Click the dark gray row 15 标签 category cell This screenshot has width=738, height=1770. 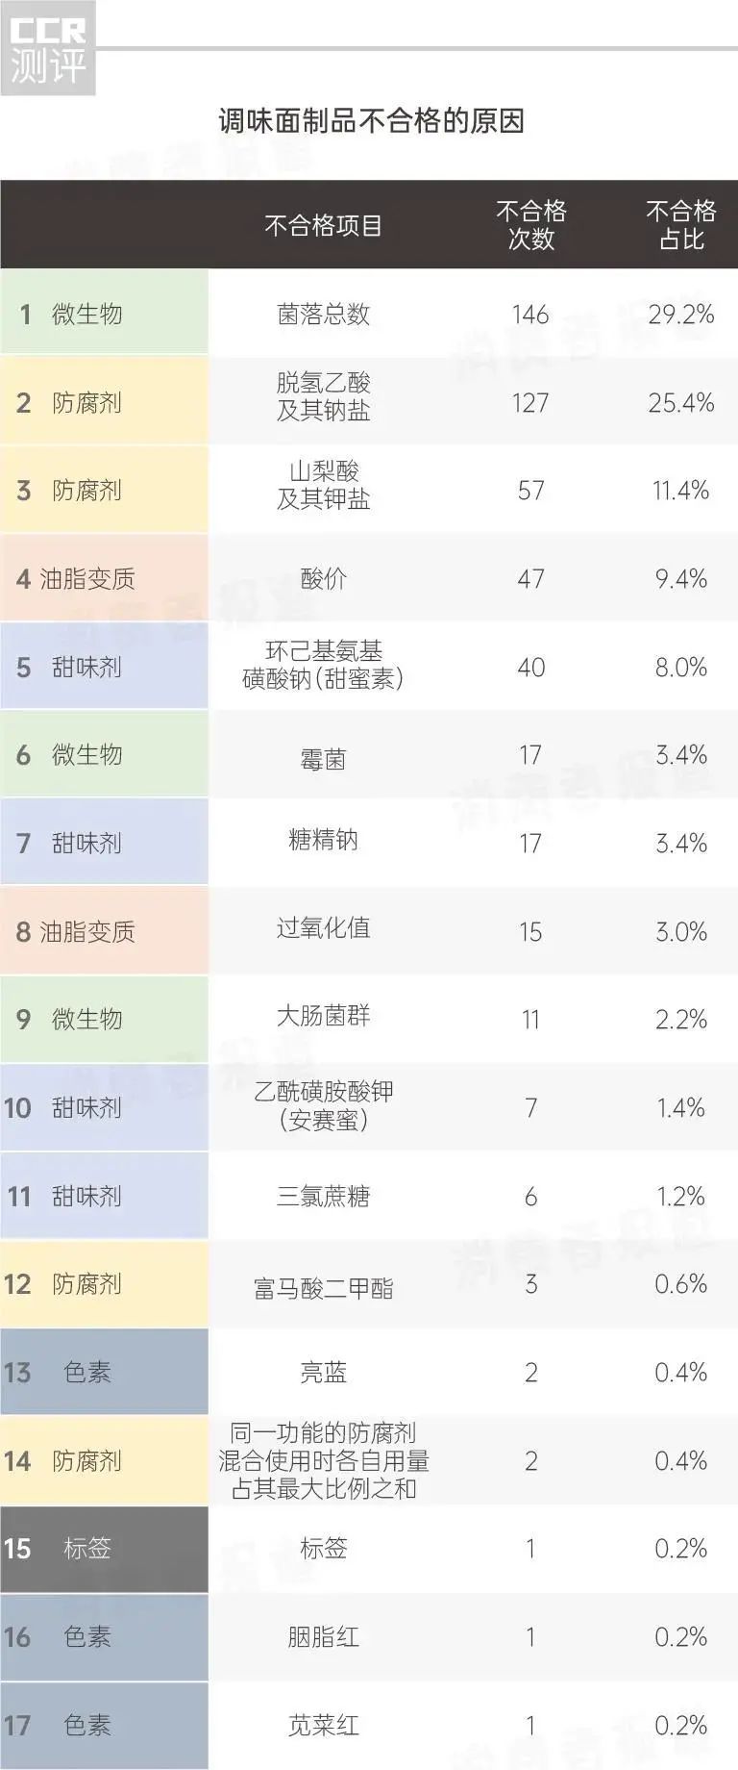click(x=104, y=1549)
